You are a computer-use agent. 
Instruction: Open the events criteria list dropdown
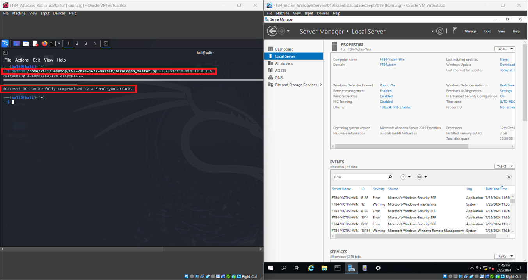[405, 177]
